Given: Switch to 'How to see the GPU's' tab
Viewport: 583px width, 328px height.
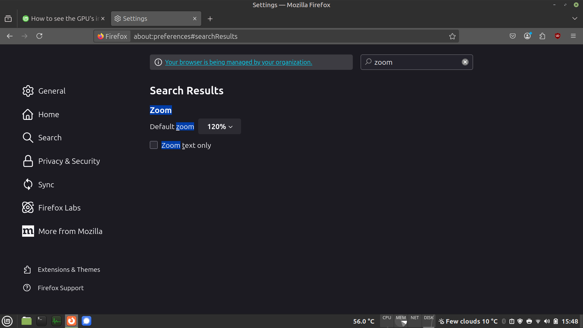Looking at the screenshot, I should coord(61,19).
